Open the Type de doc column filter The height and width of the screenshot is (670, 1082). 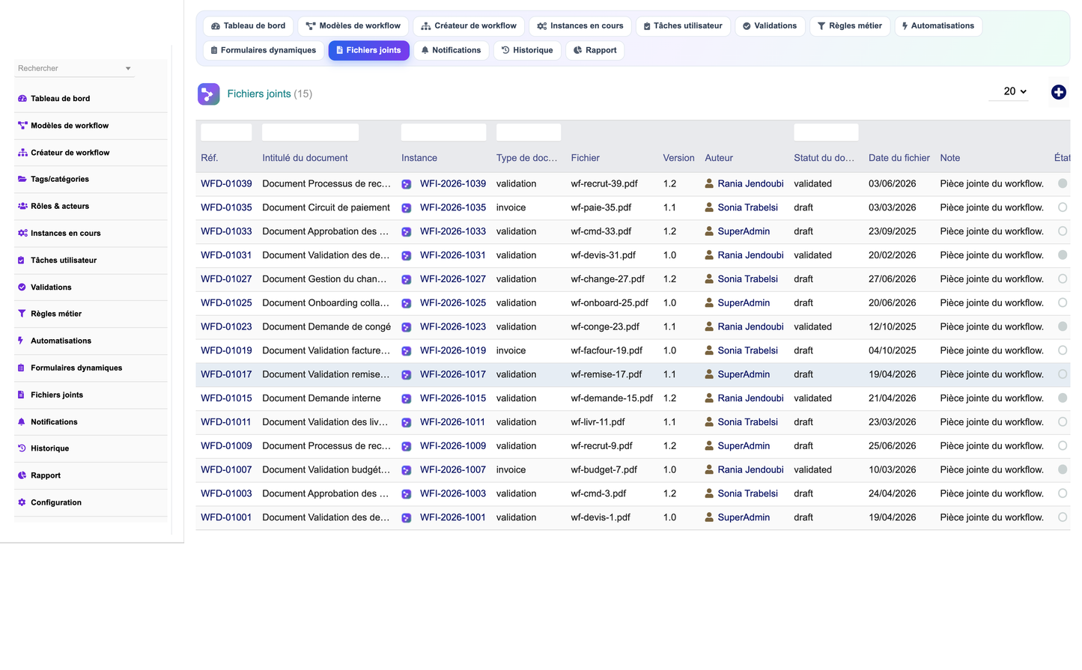(529, 133)
